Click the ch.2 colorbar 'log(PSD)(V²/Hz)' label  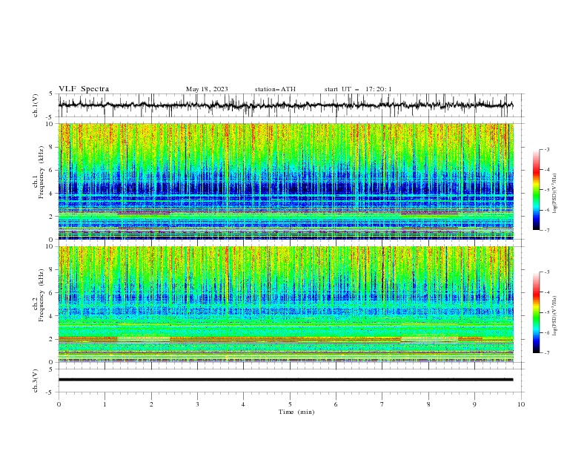555,316
